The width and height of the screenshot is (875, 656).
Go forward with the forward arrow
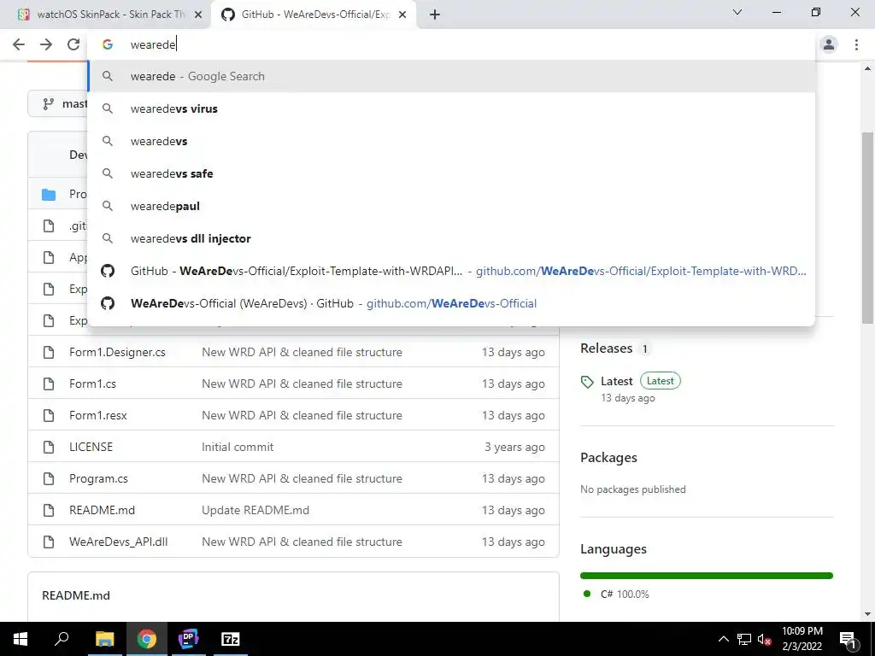click(46, 44)
